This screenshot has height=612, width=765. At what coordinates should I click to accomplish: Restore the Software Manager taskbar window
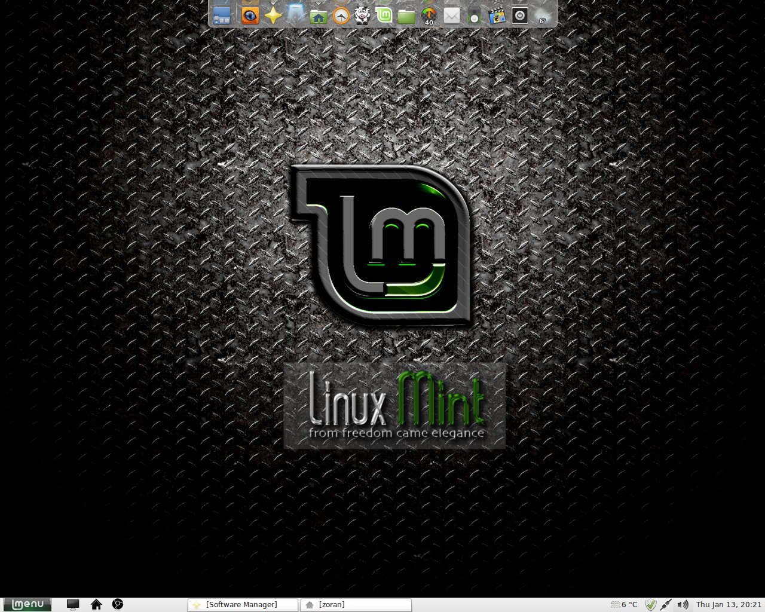[243, 605]
